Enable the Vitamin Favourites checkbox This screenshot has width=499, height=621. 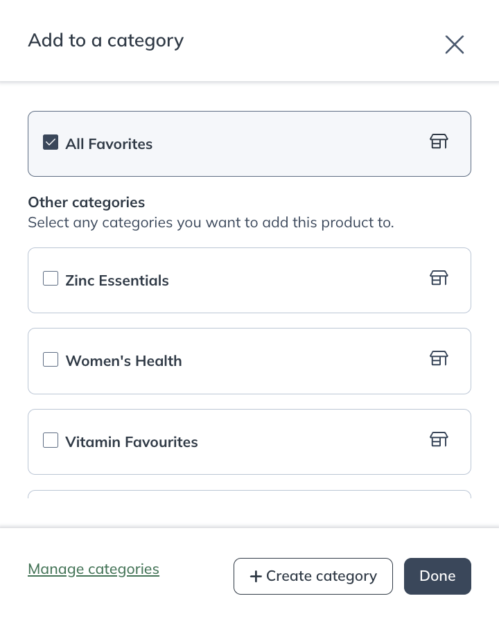tap(51, 440)
